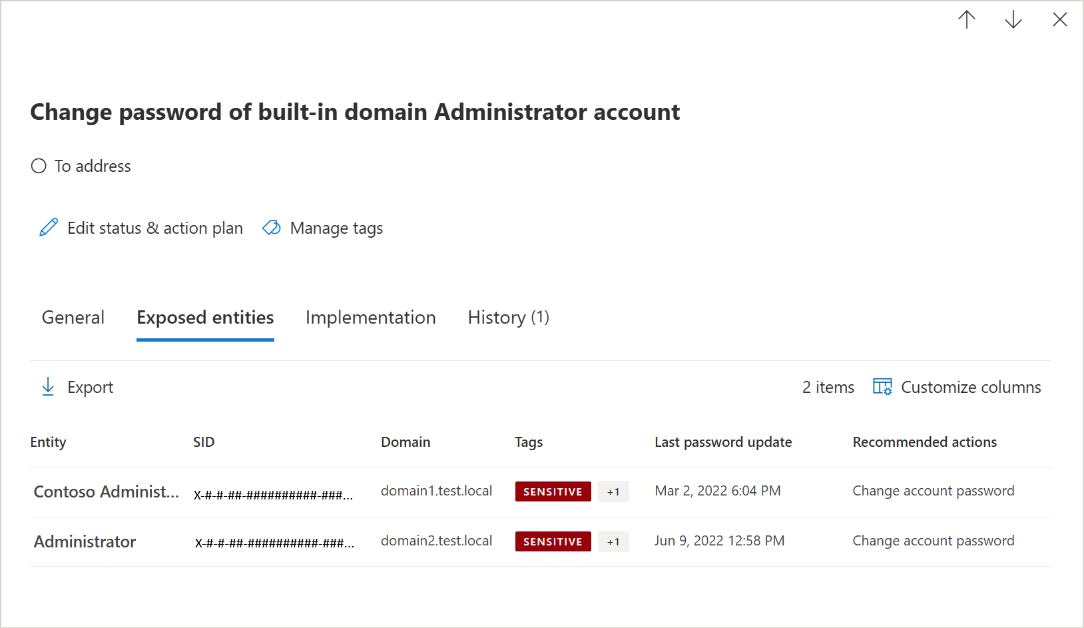The image size is (1084, 628).
Task: Click the up arrow to previous recommendation
Action: tap(966, 20)
